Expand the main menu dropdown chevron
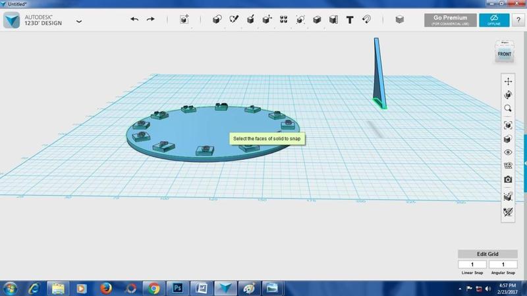 point(79,22)
